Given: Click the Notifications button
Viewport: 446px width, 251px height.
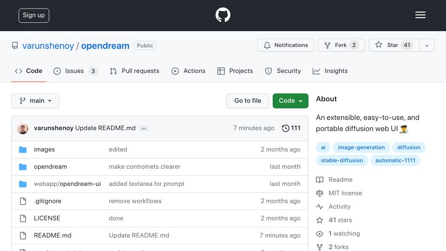Looking at the screenshot, I should [x=286, y=45].
